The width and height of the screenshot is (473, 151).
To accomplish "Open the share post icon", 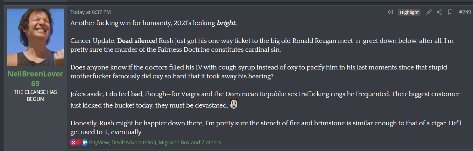I will [439, 12].
